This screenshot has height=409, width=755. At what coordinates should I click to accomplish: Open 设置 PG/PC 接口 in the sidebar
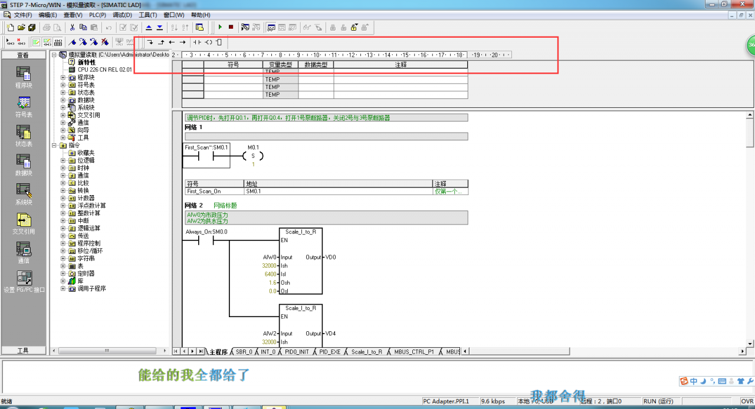click(24, 281)
